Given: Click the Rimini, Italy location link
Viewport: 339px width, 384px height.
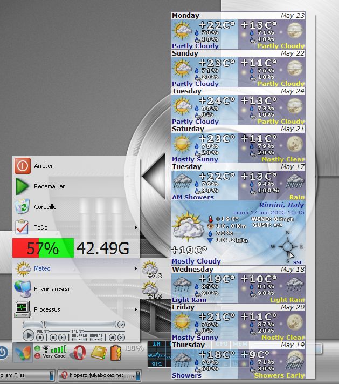Looking at the screenshot, I should 281,205.
